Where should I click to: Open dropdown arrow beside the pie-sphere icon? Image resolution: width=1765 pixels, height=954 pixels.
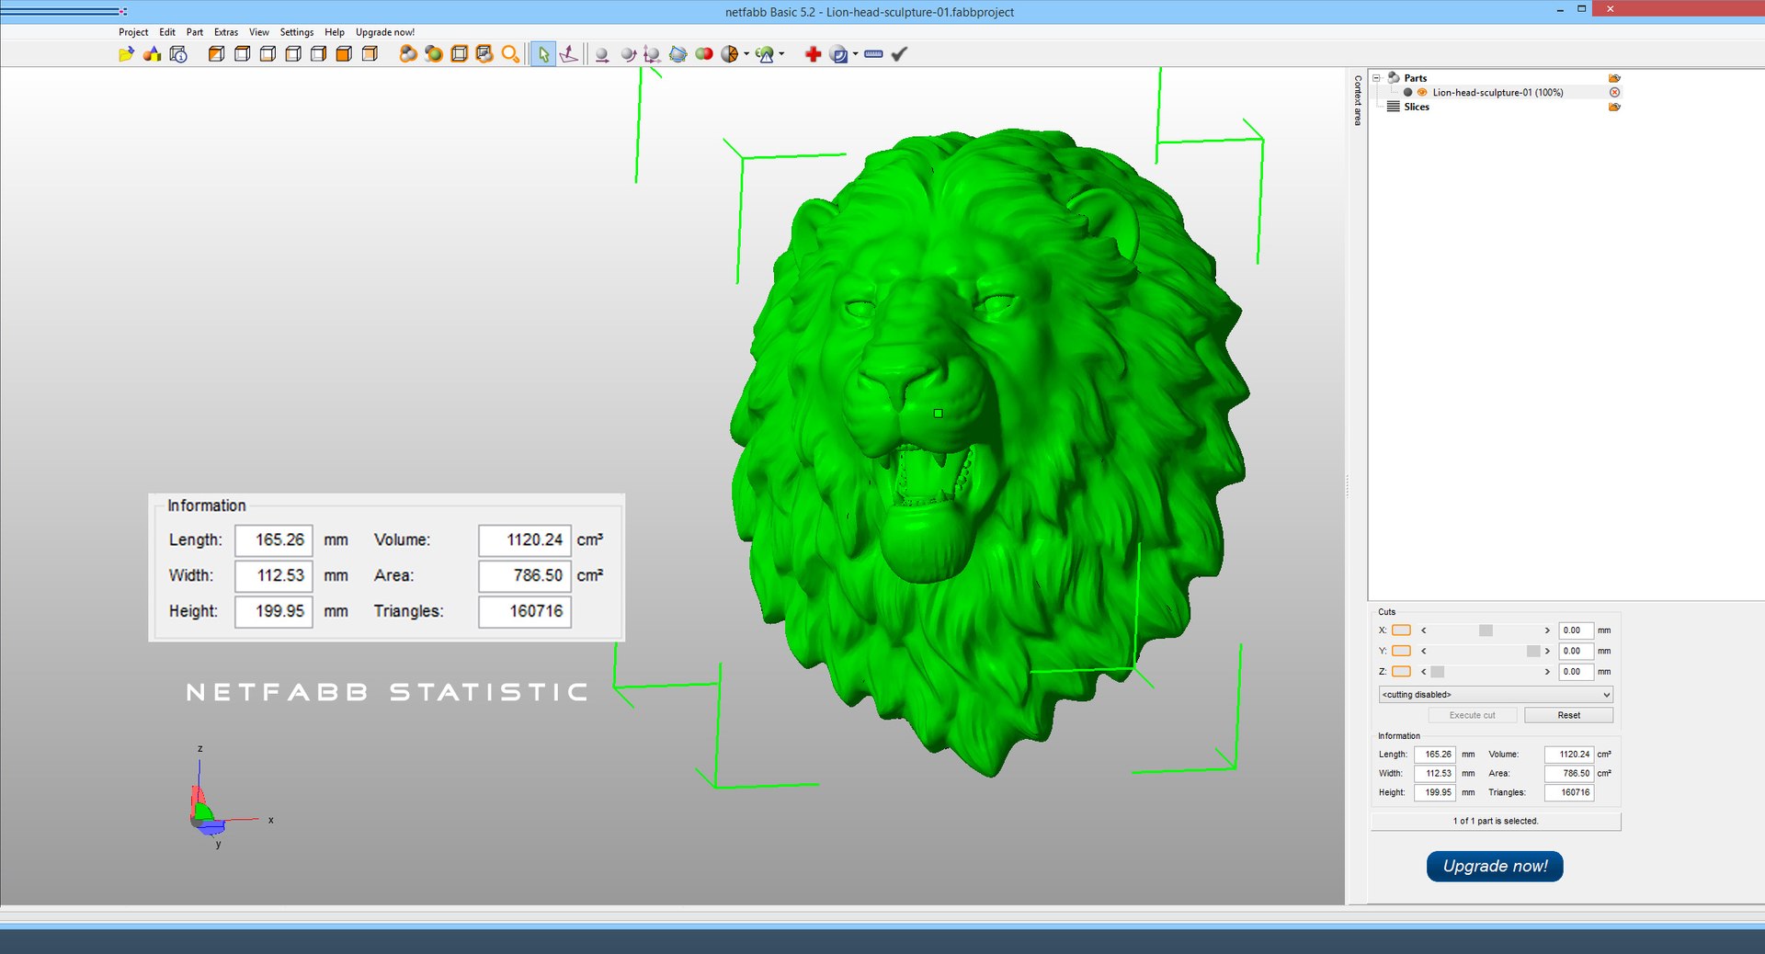[x=746, y=54]
